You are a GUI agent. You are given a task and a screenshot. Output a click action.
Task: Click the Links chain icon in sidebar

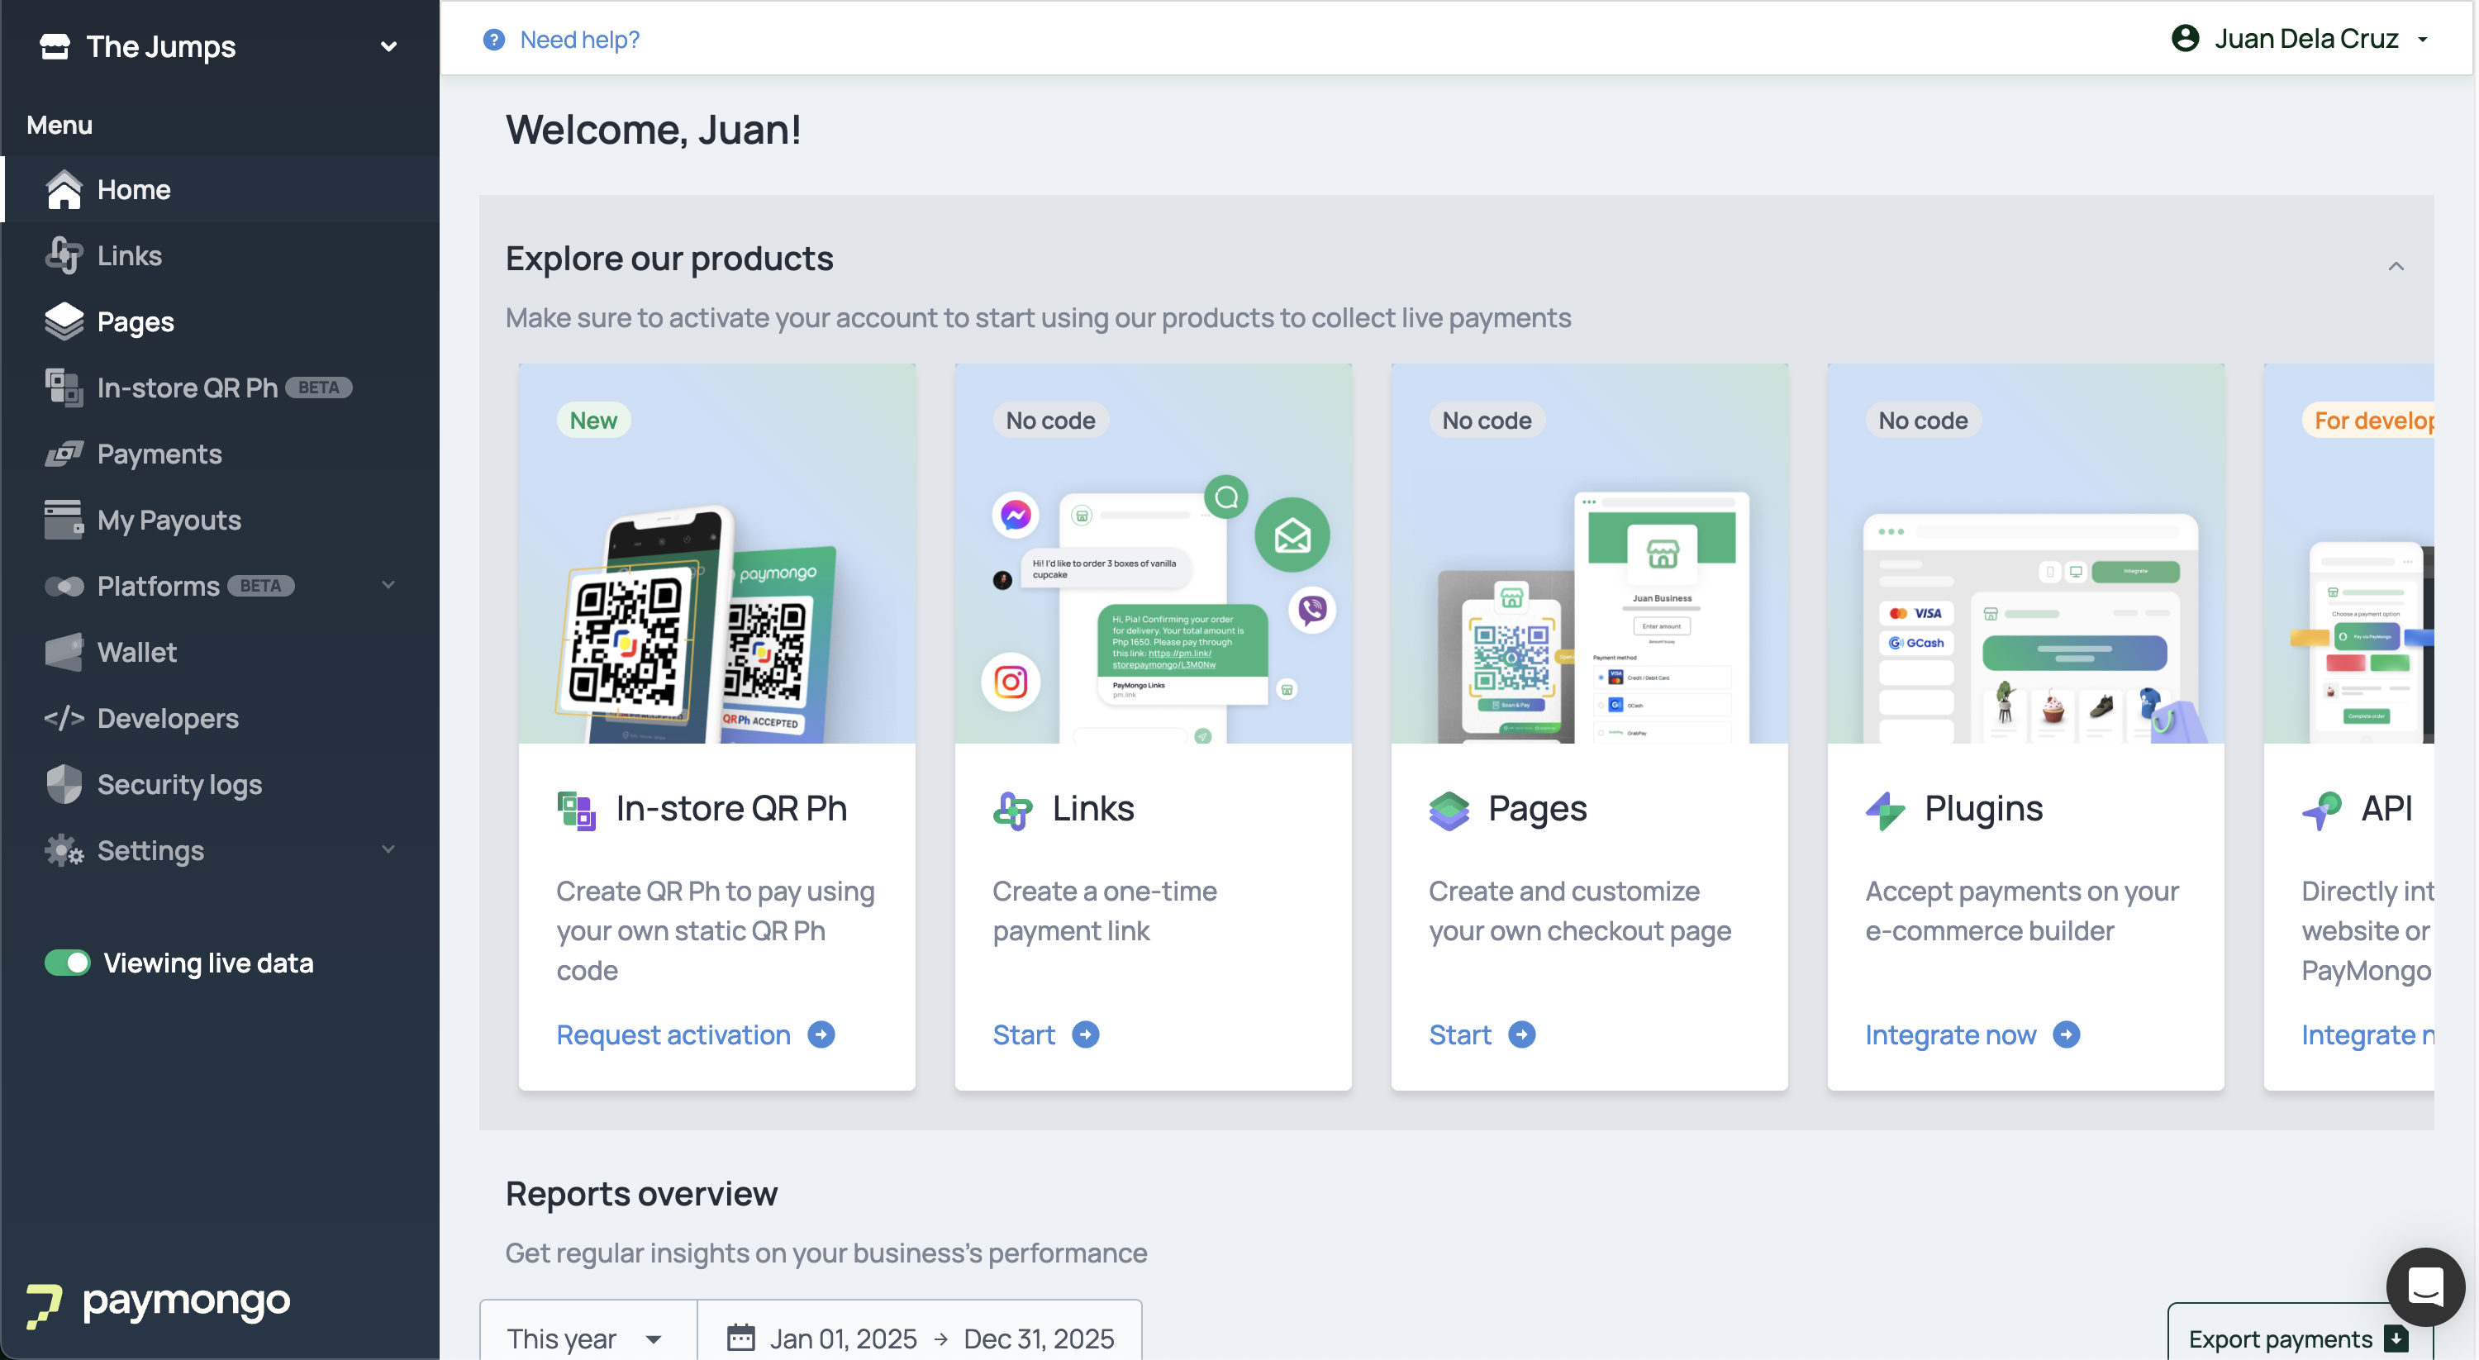[x=64, y=255]
